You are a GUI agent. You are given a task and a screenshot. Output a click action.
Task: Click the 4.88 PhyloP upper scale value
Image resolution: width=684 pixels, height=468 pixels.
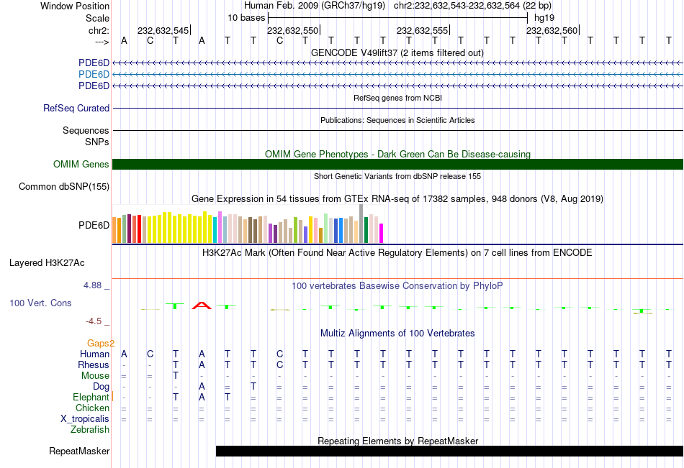tap(92, 285)
